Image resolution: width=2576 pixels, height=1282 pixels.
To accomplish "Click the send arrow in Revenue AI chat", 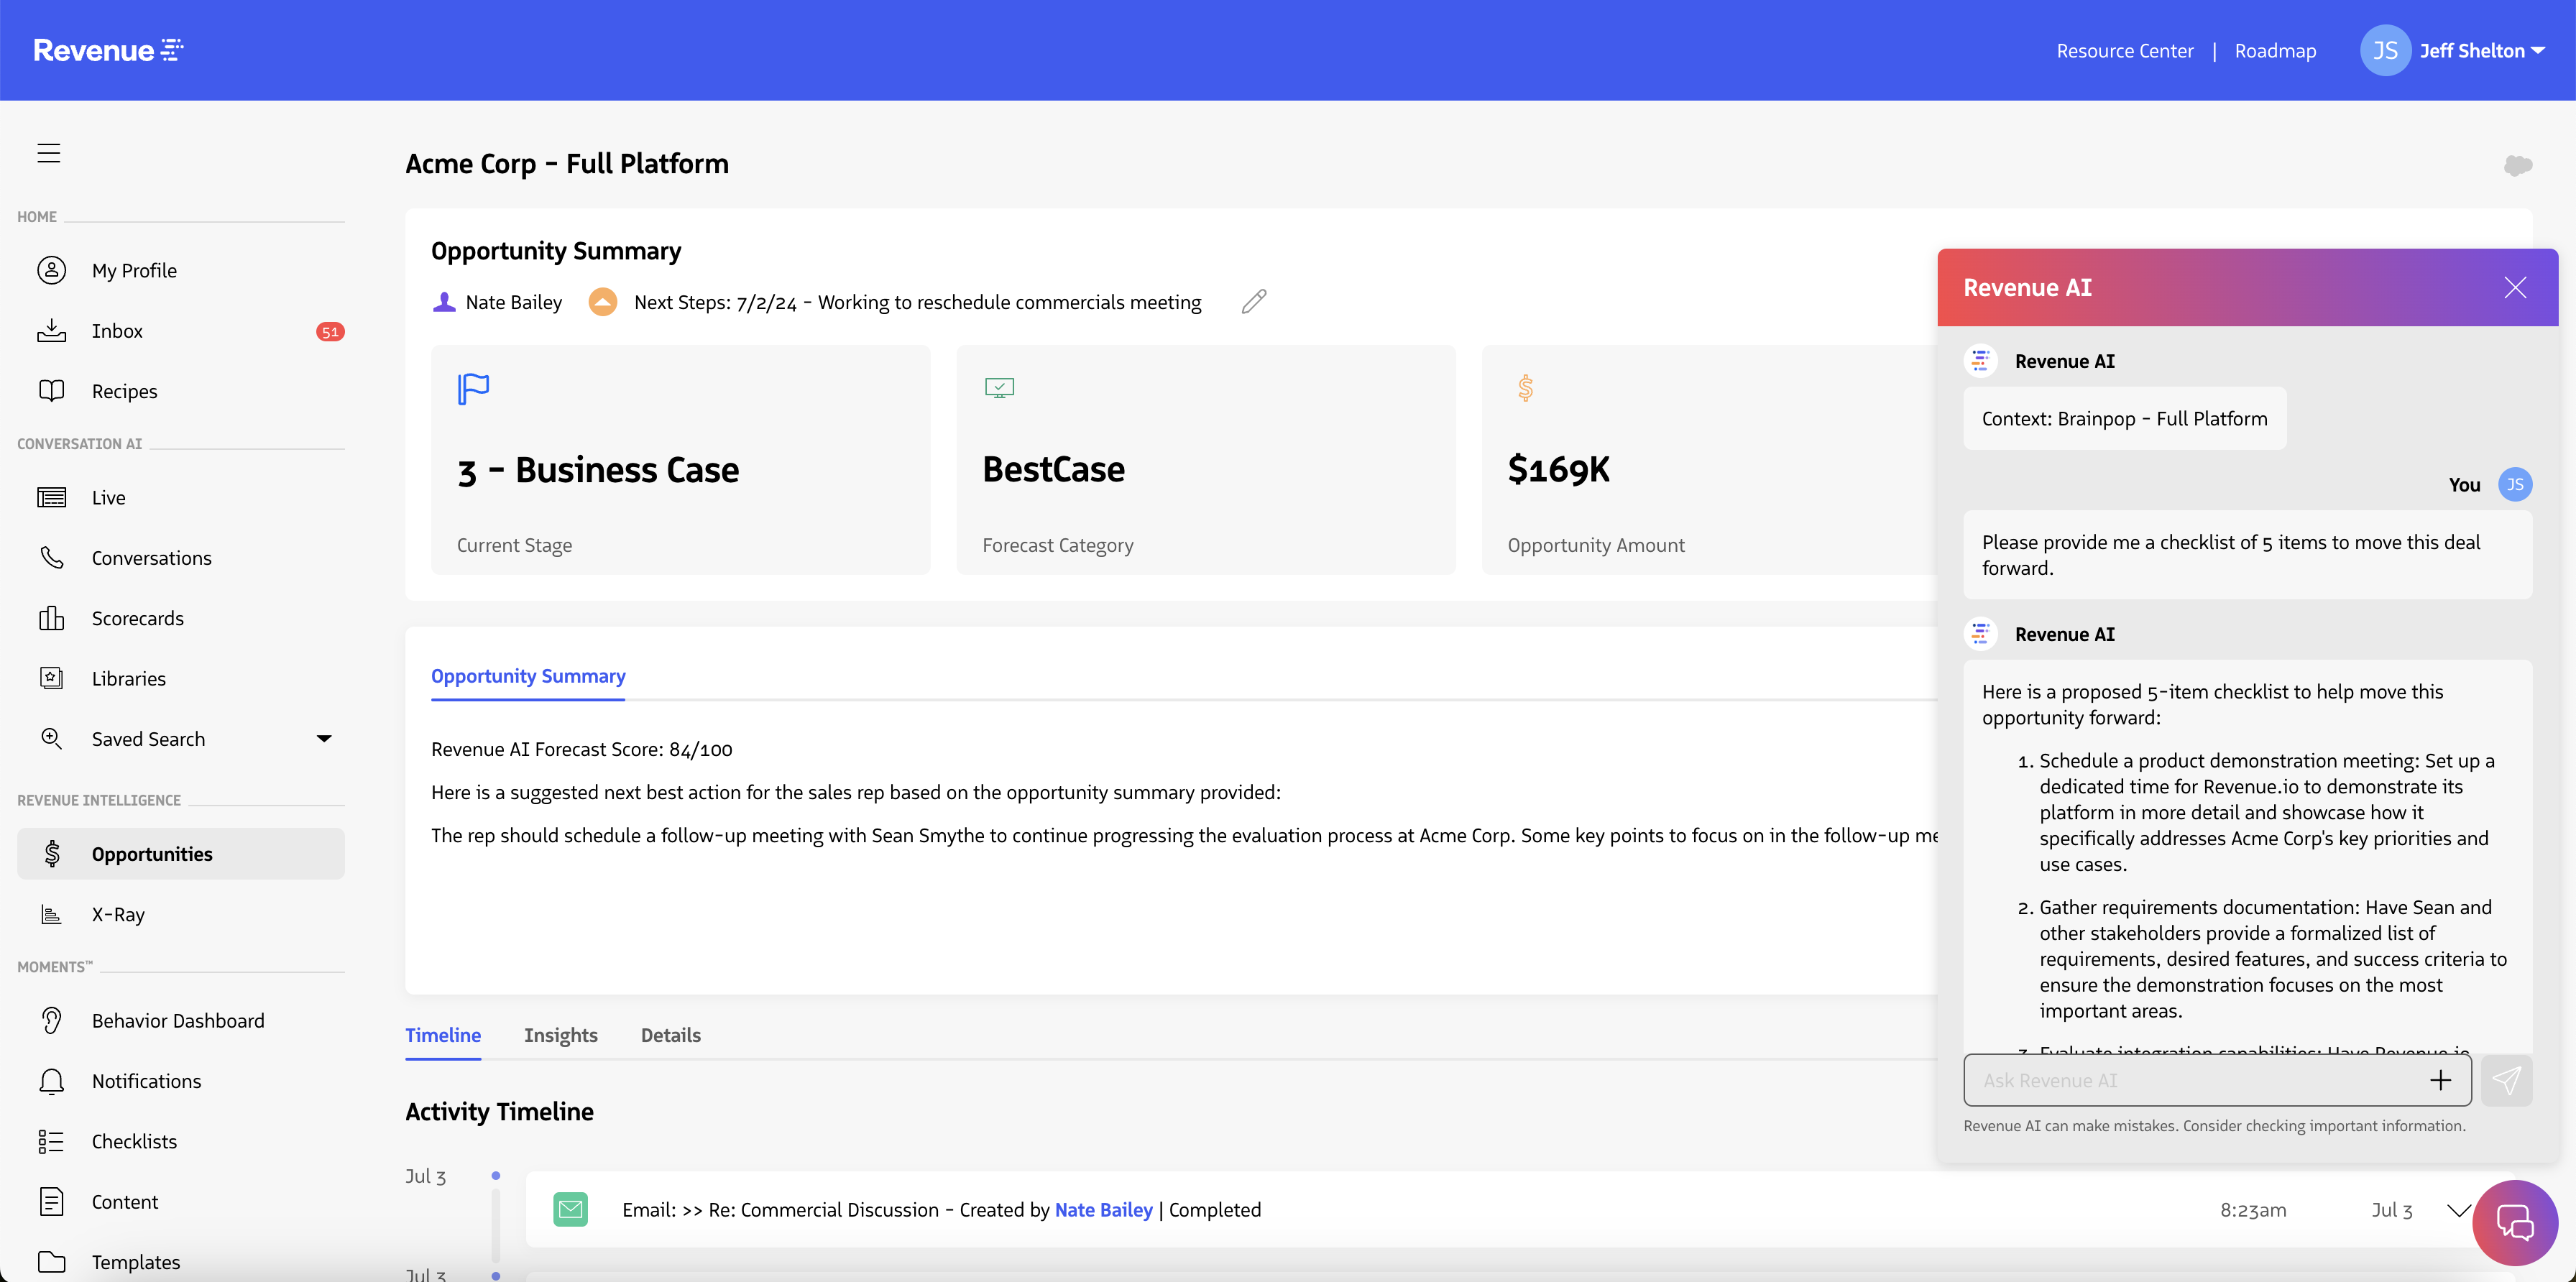I will [2506, 1080].
